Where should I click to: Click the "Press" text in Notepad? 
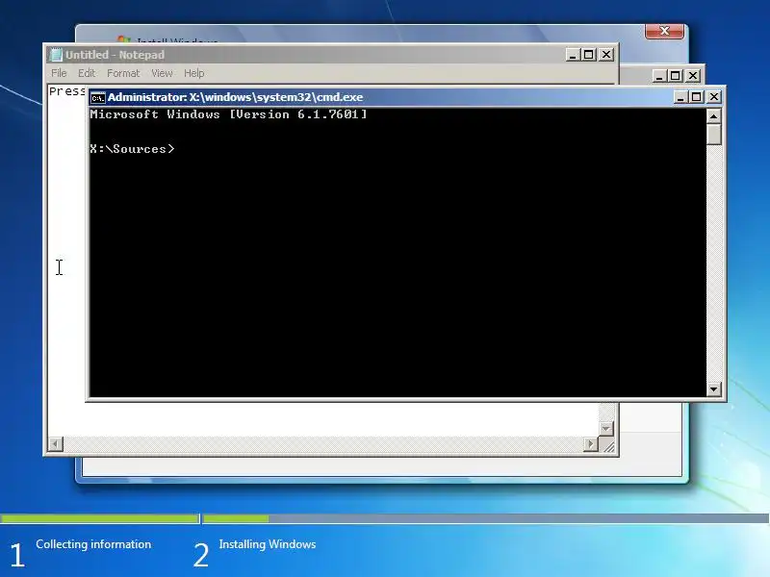67,91
